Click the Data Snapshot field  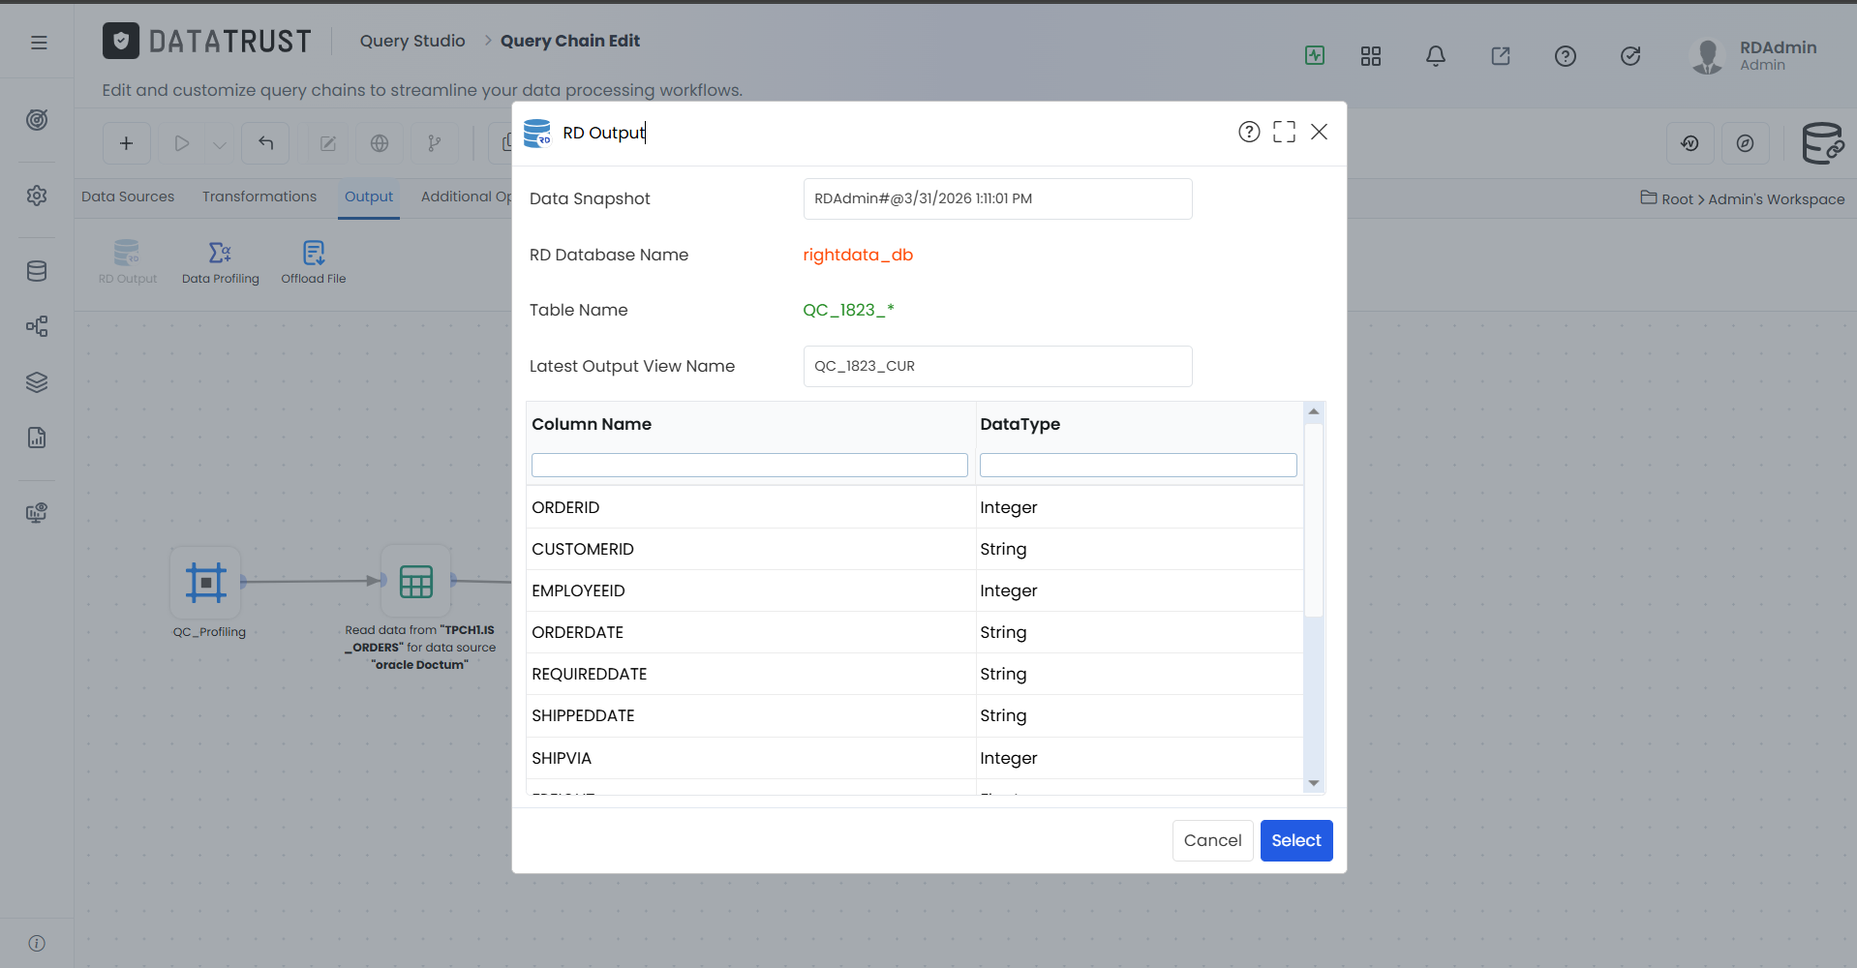tap(997, 198)
